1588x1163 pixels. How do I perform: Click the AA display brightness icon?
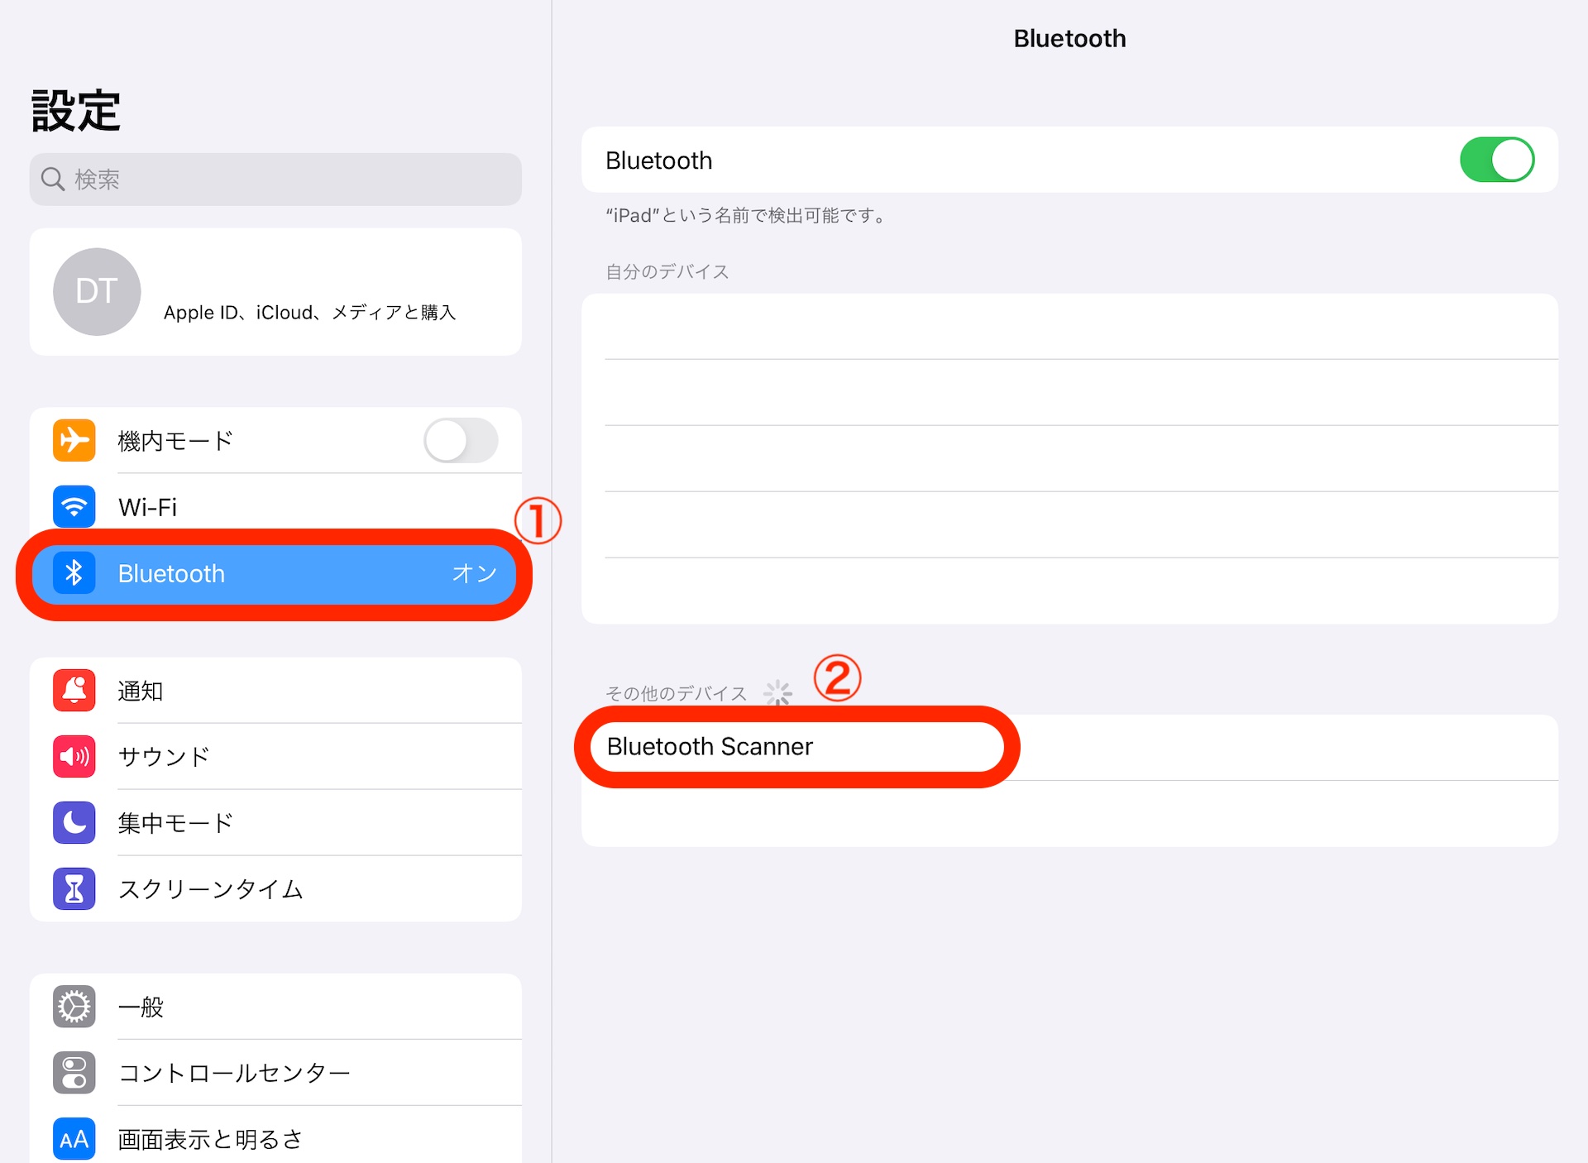pos(74,1139)
